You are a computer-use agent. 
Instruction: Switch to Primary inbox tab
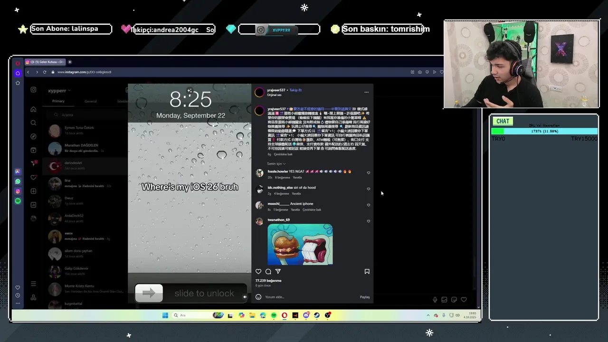(58, 101)
